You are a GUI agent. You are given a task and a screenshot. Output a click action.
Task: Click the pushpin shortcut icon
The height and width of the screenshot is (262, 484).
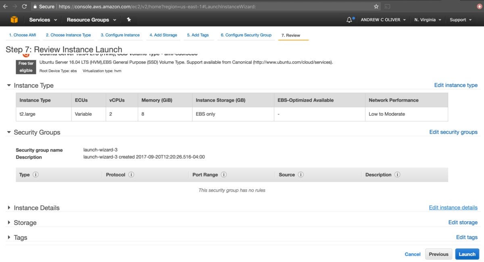(x=129, y=19)
